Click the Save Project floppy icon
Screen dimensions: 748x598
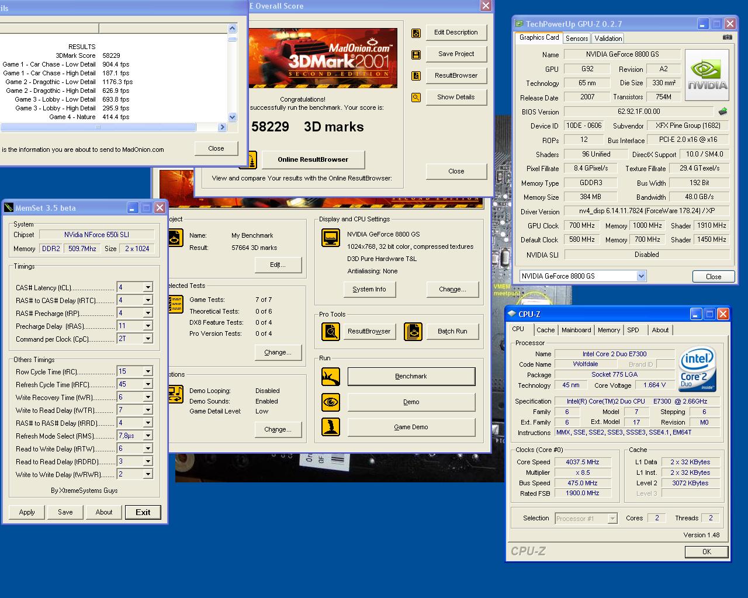click(416, 55)
